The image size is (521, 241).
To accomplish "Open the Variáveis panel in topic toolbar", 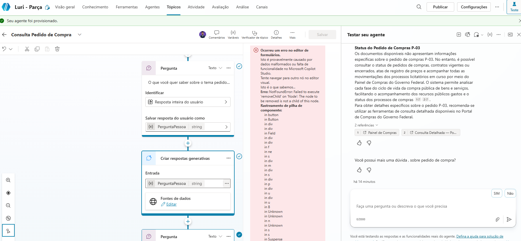I will tap(233, 35).
